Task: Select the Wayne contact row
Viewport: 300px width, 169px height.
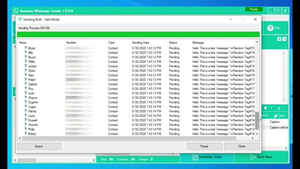Action: 136,98
